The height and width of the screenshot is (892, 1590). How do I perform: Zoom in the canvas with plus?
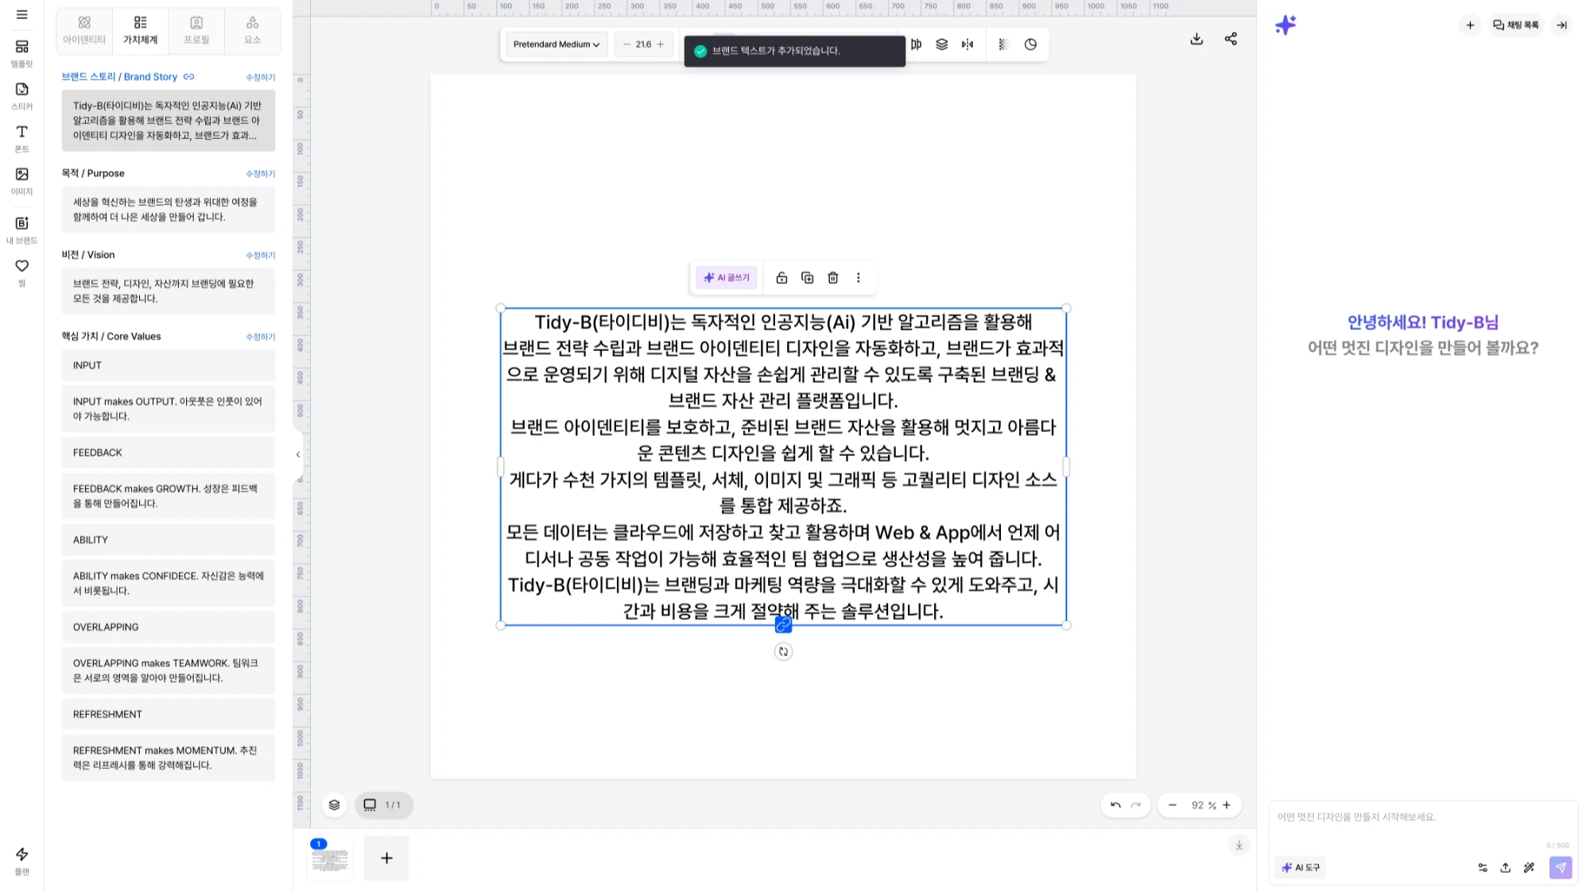1227,805
